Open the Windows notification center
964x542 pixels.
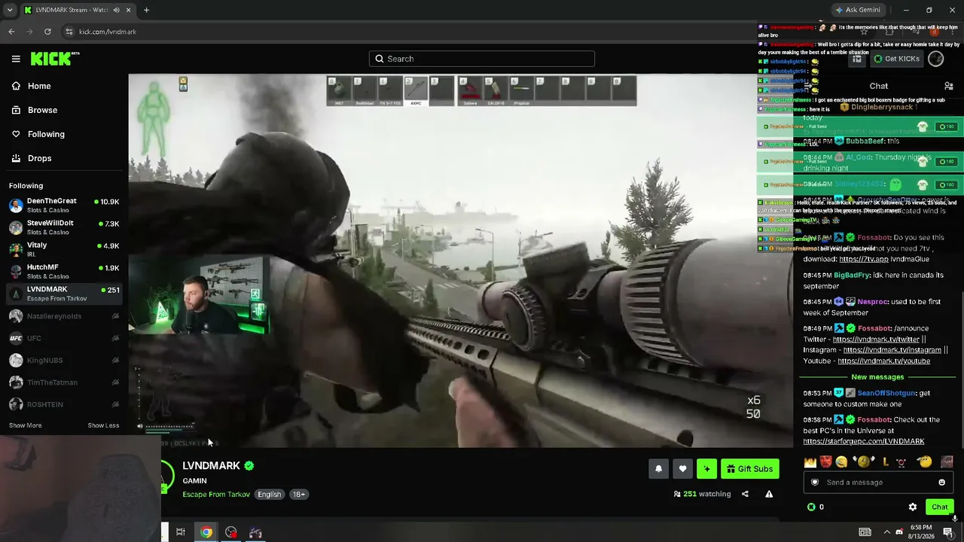(x=948, y=532)
